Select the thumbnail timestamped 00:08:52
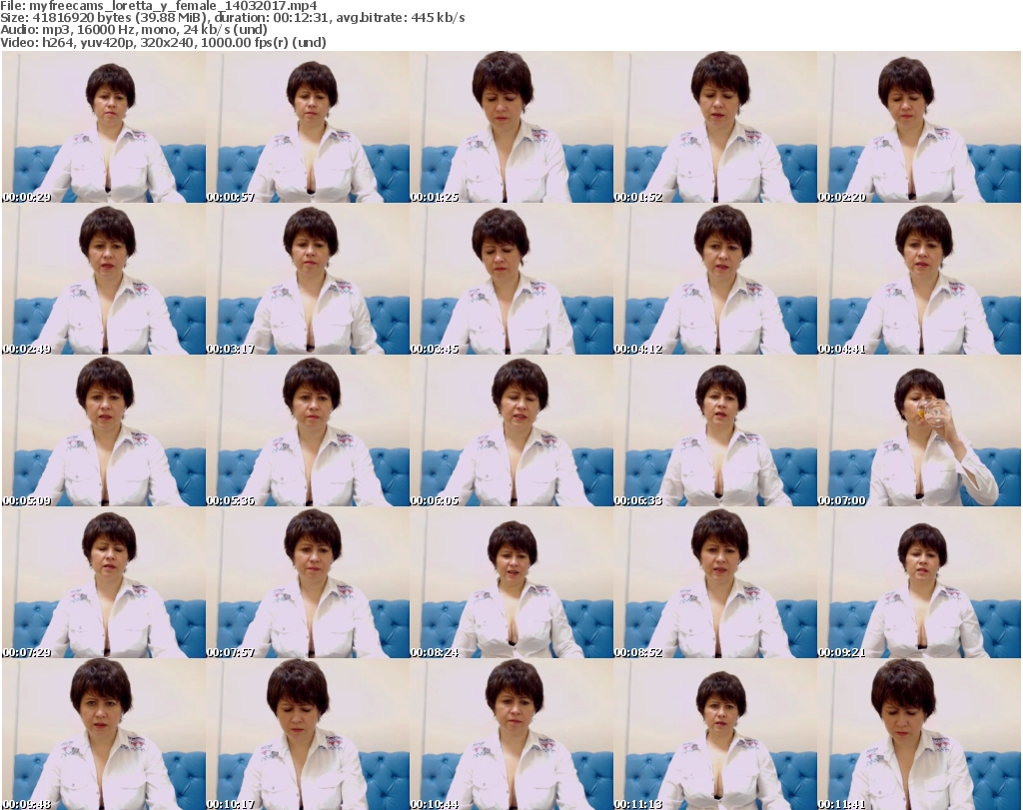 715,582
